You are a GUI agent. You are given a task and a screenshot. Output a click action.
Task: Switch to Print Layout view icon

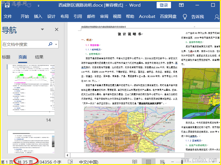point(148,162)
